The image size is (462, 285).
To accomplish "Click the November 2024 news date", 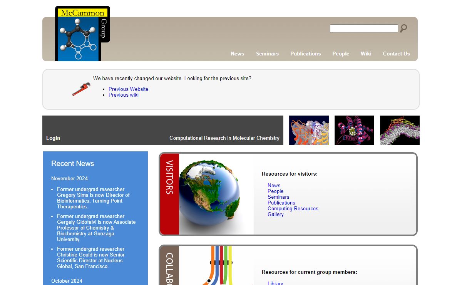I will [x=70, y=178].
